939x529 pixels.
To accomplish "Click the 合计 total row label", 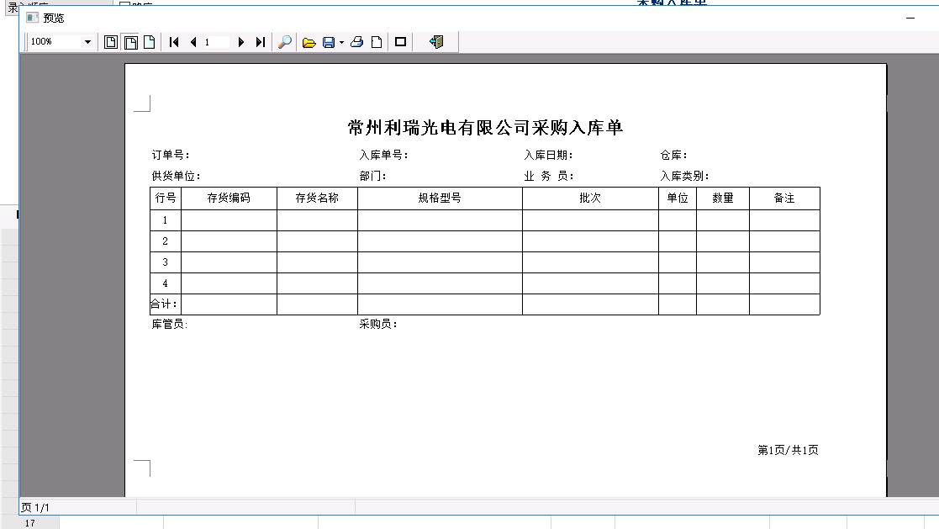I will 163,304.
